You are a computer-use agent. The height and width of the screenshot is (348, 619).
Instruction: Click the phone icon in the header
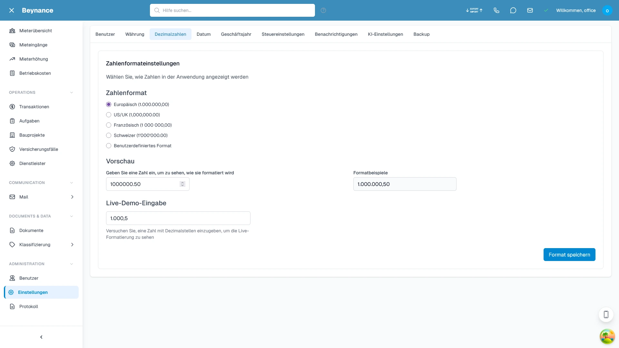pyautogui.click(x=496, y=10)
